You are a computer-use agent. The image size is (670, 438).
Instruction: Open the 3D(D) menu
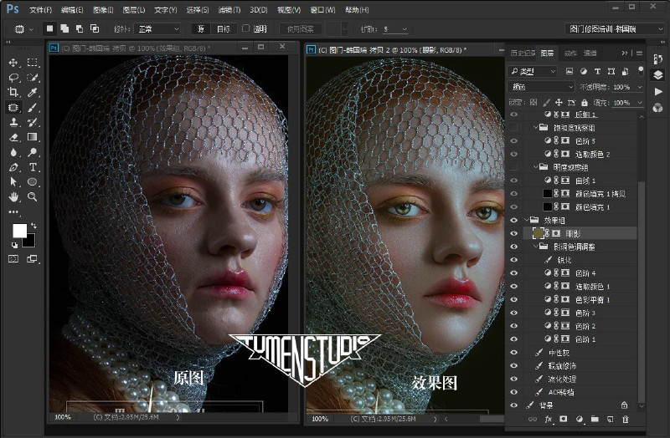(259, 10)
